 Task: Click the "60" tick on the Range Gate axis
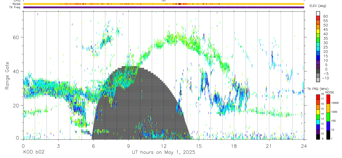(16, 37)
